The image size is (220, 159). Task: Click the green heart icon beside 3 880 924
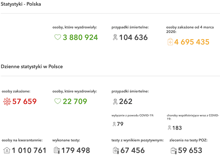click(x=58, y=37)
